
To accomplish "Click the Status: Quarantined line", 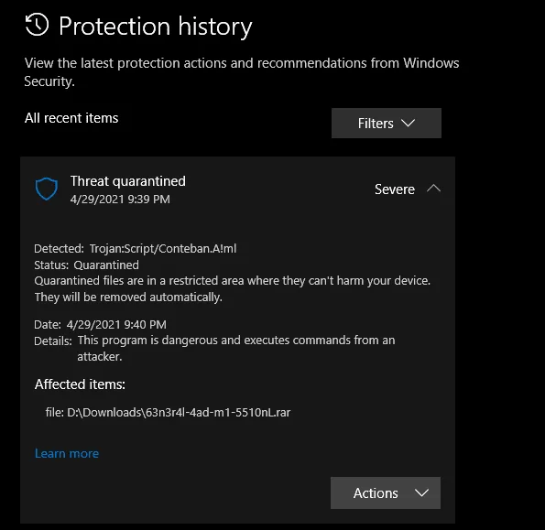I will pos(86,265).
